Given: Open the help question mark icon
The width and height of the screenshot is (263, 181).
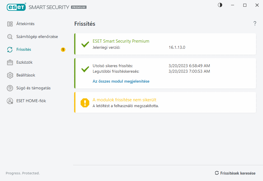Looking at the screenshot, I should [x=255, y=24].
